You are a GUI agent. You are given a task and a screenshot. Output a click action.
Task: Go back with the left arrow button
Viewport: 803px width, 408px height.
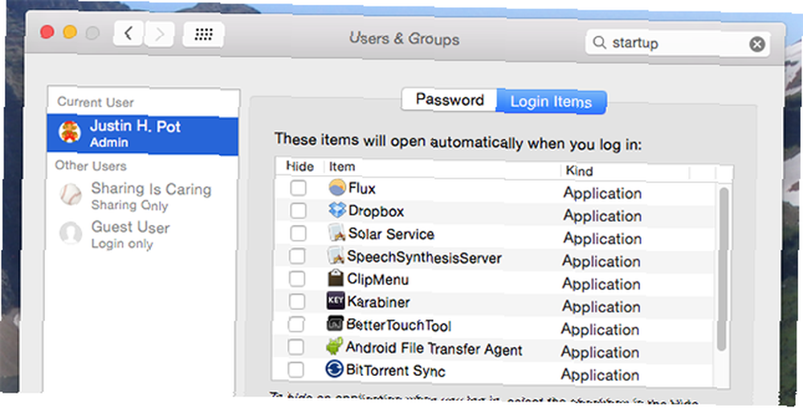coord(128,34)
